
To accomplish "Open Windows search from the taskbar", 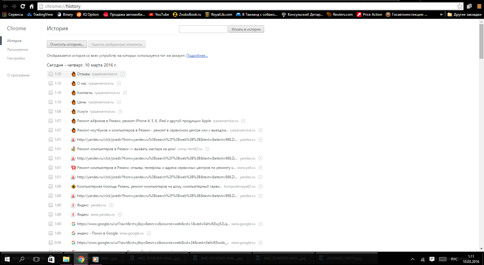I will point(22,259).
